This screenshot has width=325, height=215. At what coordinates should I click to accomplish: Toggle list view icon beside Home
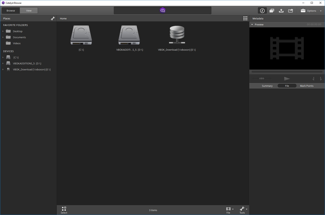click(x=245, y=18)
